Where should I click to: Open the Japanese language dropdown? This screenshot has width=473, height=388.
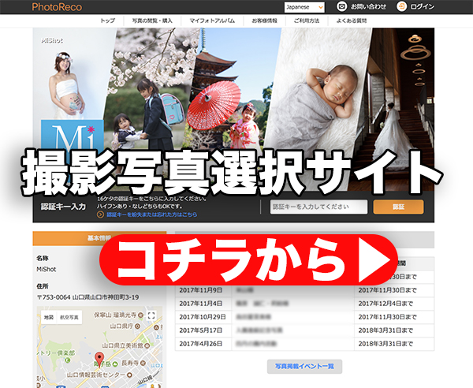click(304, 6)
